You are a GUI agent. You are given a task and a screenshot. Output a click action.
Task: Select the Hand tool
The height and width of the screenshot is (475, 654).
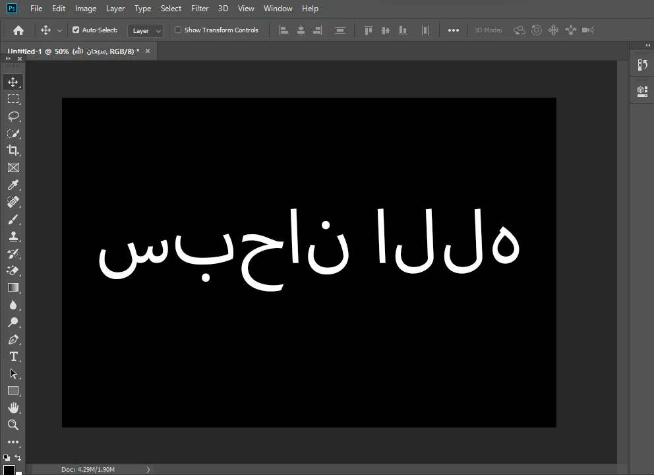click(x=13, y=408)
